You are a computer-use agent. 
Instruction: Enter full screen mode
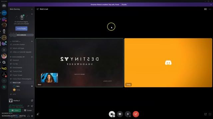210,114
